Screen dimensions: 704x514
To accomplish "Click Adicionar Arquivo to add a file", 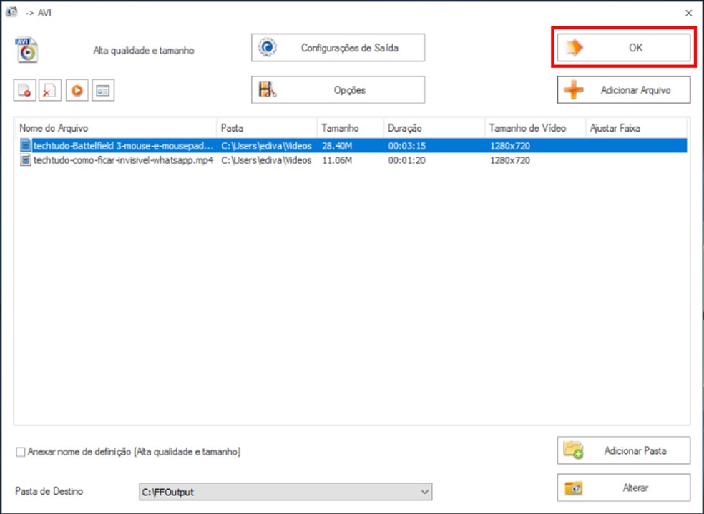I will pos(624,89).
